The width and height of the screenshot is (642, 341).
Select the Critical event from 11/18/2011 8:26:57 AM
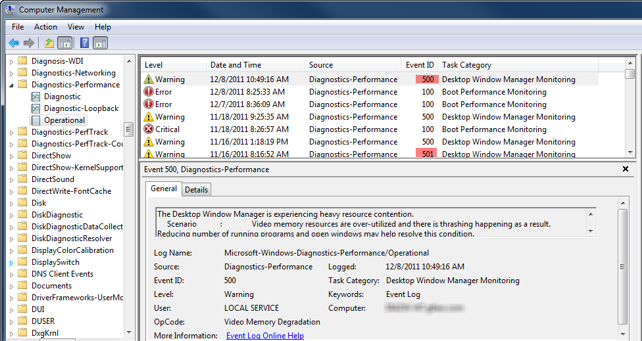pyautogui.click(x=167, y=129)
